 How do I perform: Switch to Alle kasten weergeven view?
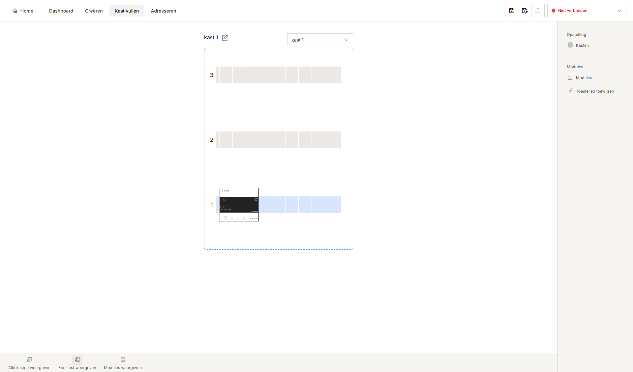(29, 363)
